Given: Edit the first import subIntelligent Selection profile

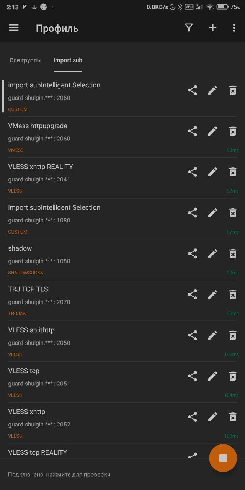Looking at the screenshot, I should point(213,90).
